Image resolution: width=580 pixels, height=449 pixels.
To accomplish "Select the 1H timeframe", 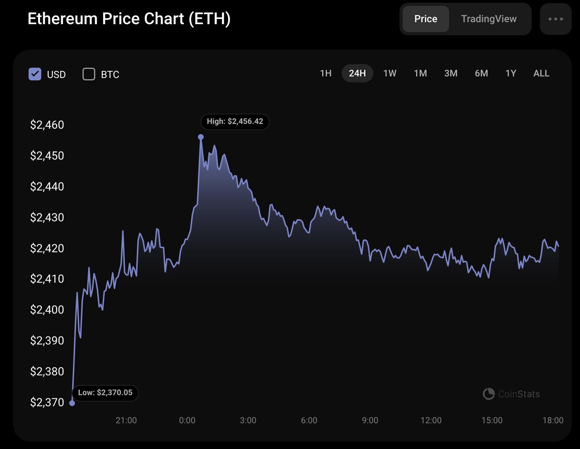I will pos(325,73).
